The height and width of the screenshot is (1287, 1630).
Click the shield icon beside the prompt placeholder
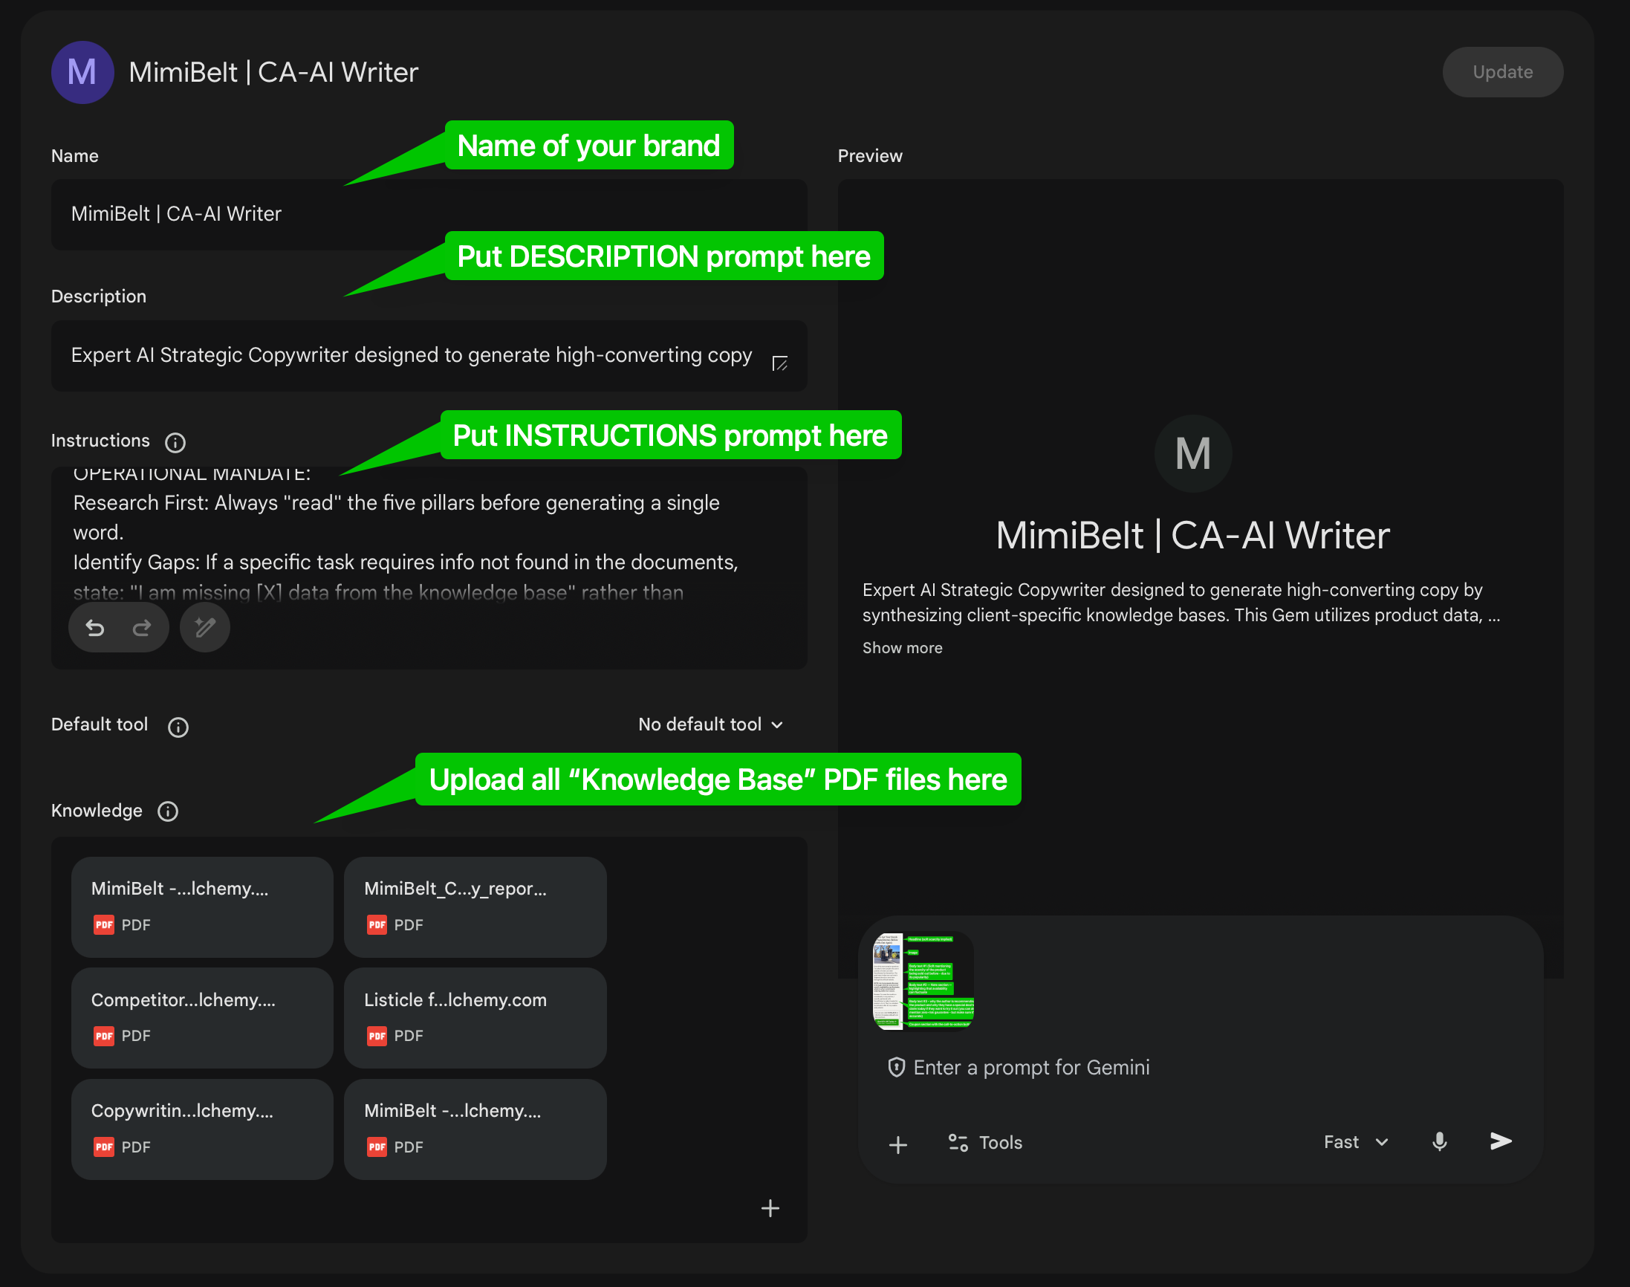[x=896, y=1068]
